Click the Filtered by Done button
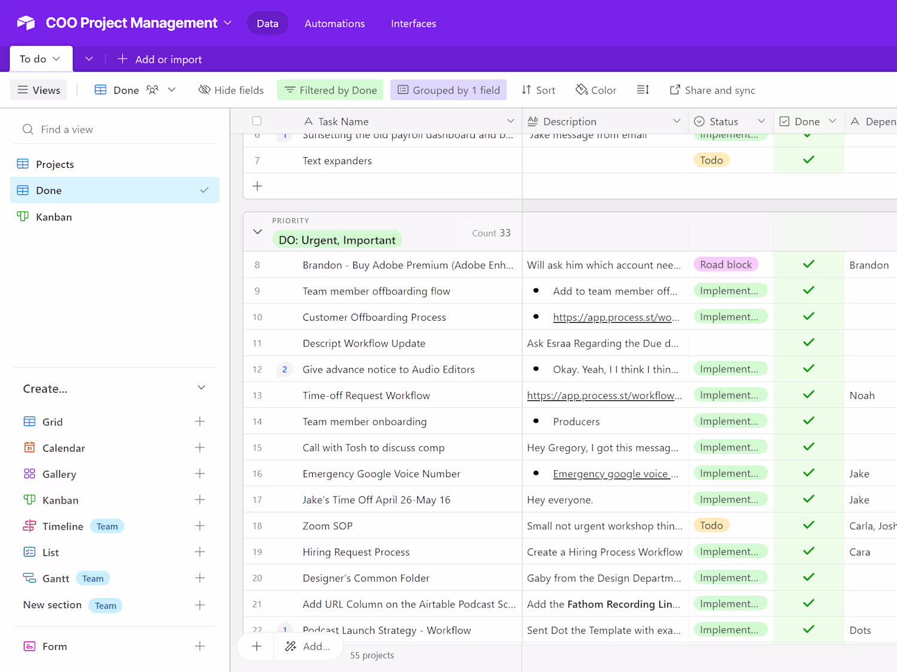Viewport: 897px width, 672px height. [x=331, y=90]
